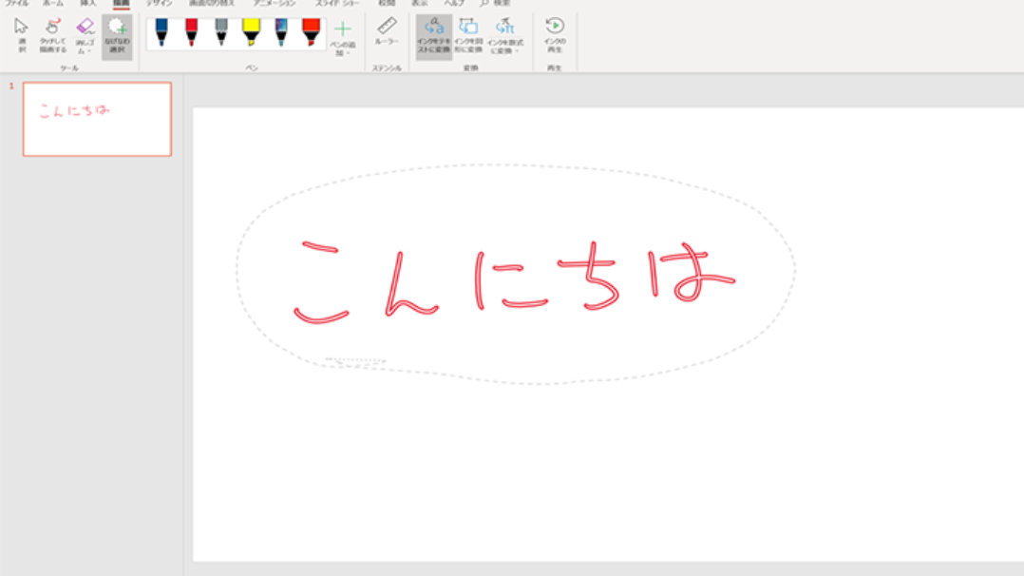This screenshot has width=1024, height=576.
Task: Pick the dark blue pen
Action: 161,32
